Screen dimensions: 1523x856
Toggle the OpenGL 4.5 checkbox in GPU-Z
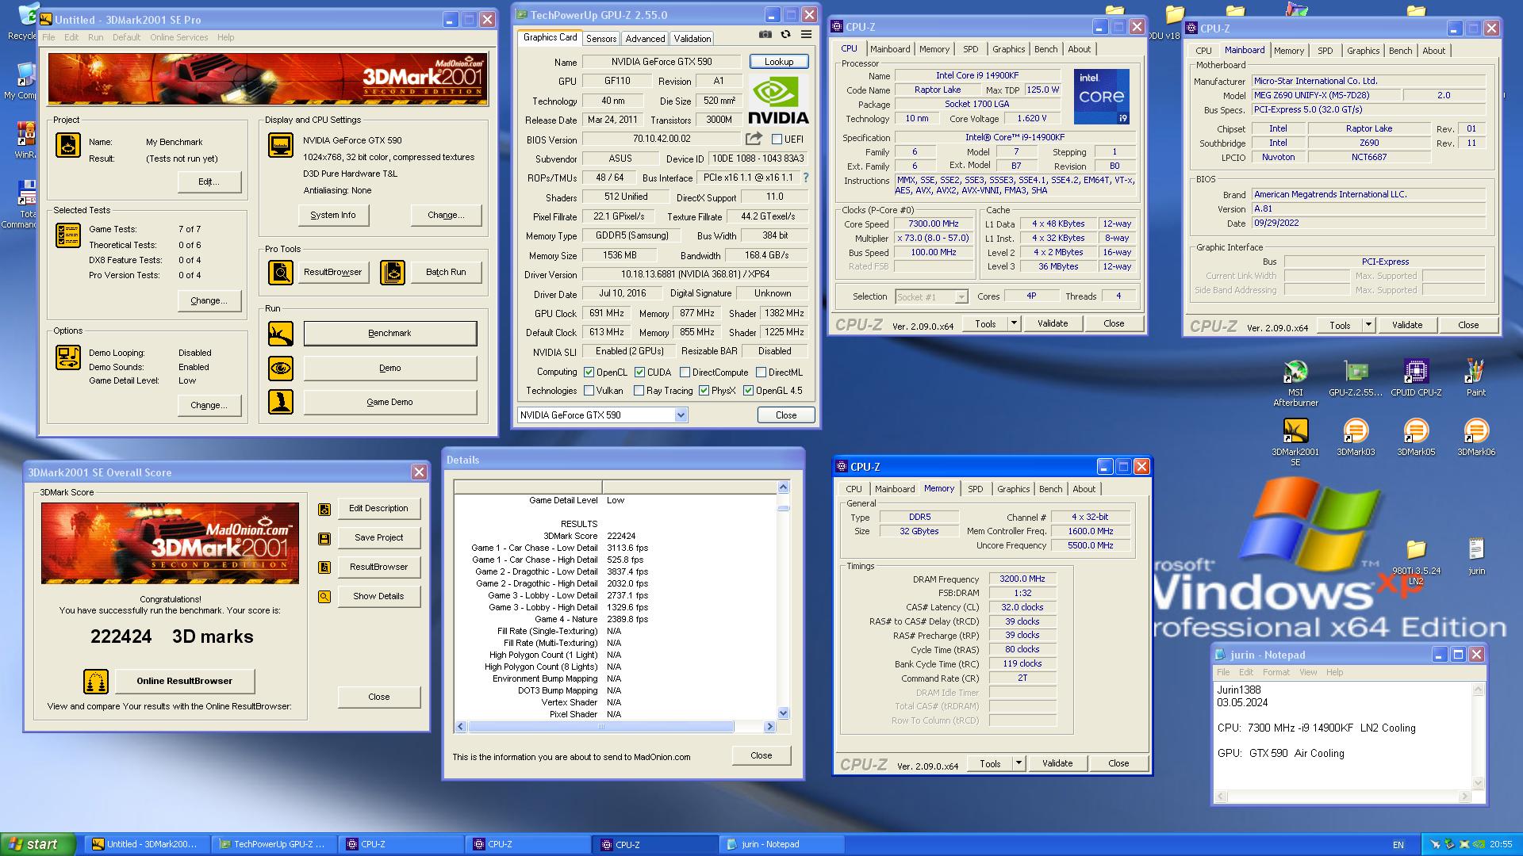748,391
